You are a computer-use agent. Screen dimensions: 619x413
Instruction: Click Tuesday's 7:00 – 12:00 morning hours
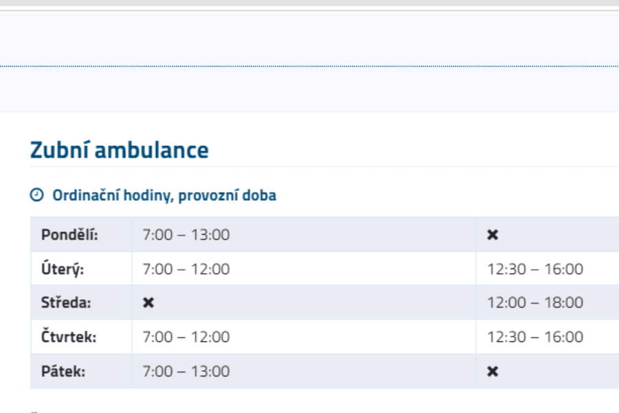pos(186,269)
